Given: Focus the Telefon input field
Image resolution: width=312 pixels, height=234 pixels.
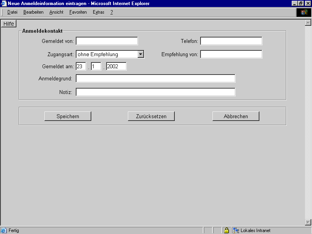Looking at the screenshot, I should [231, 41].
